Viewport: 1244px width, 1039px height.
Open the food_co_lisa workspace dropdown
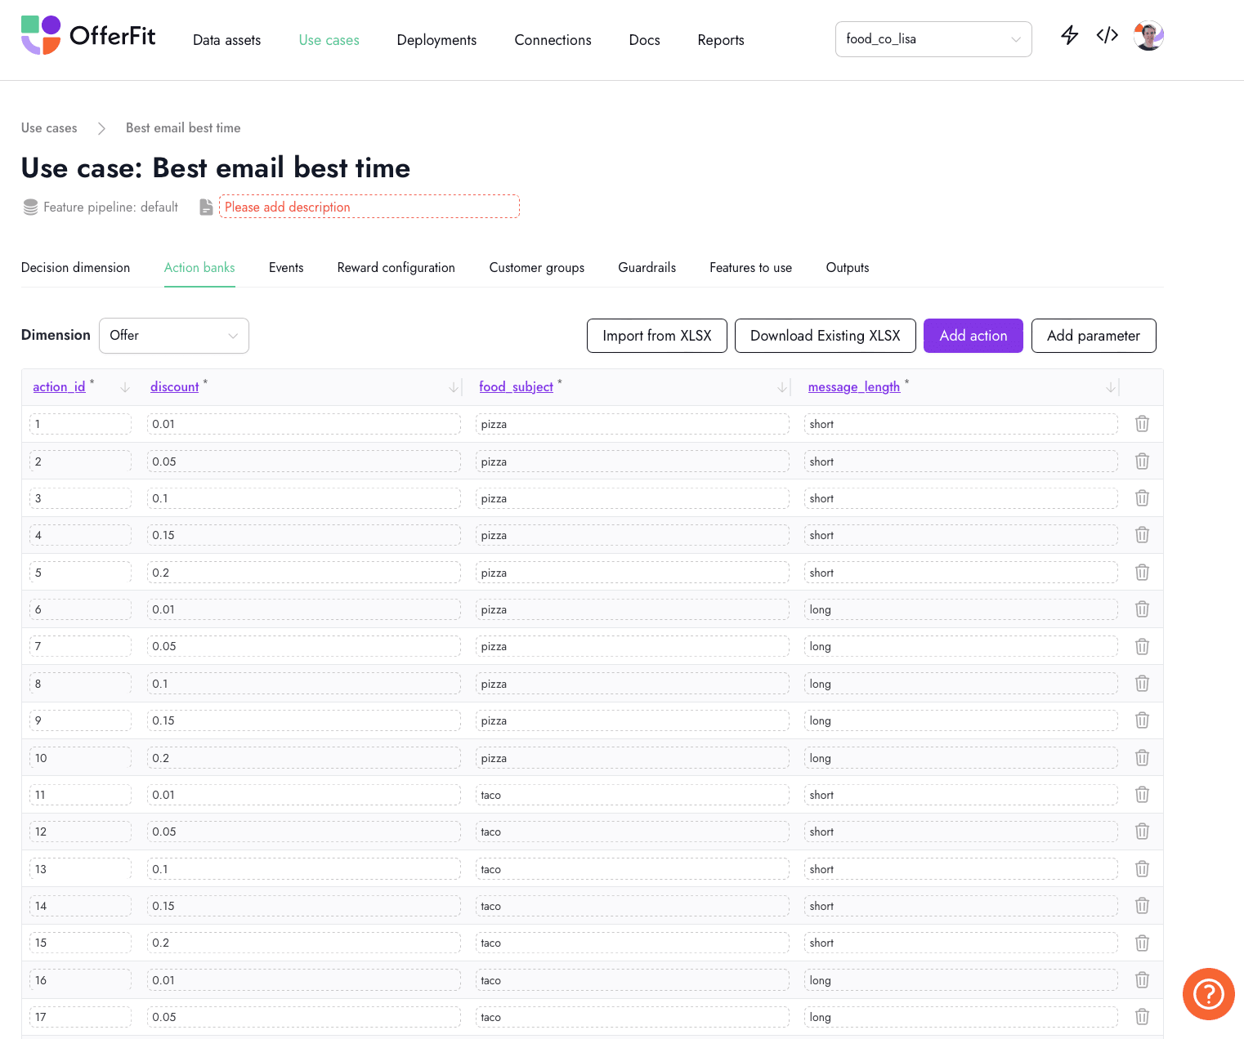pos(933,39)
